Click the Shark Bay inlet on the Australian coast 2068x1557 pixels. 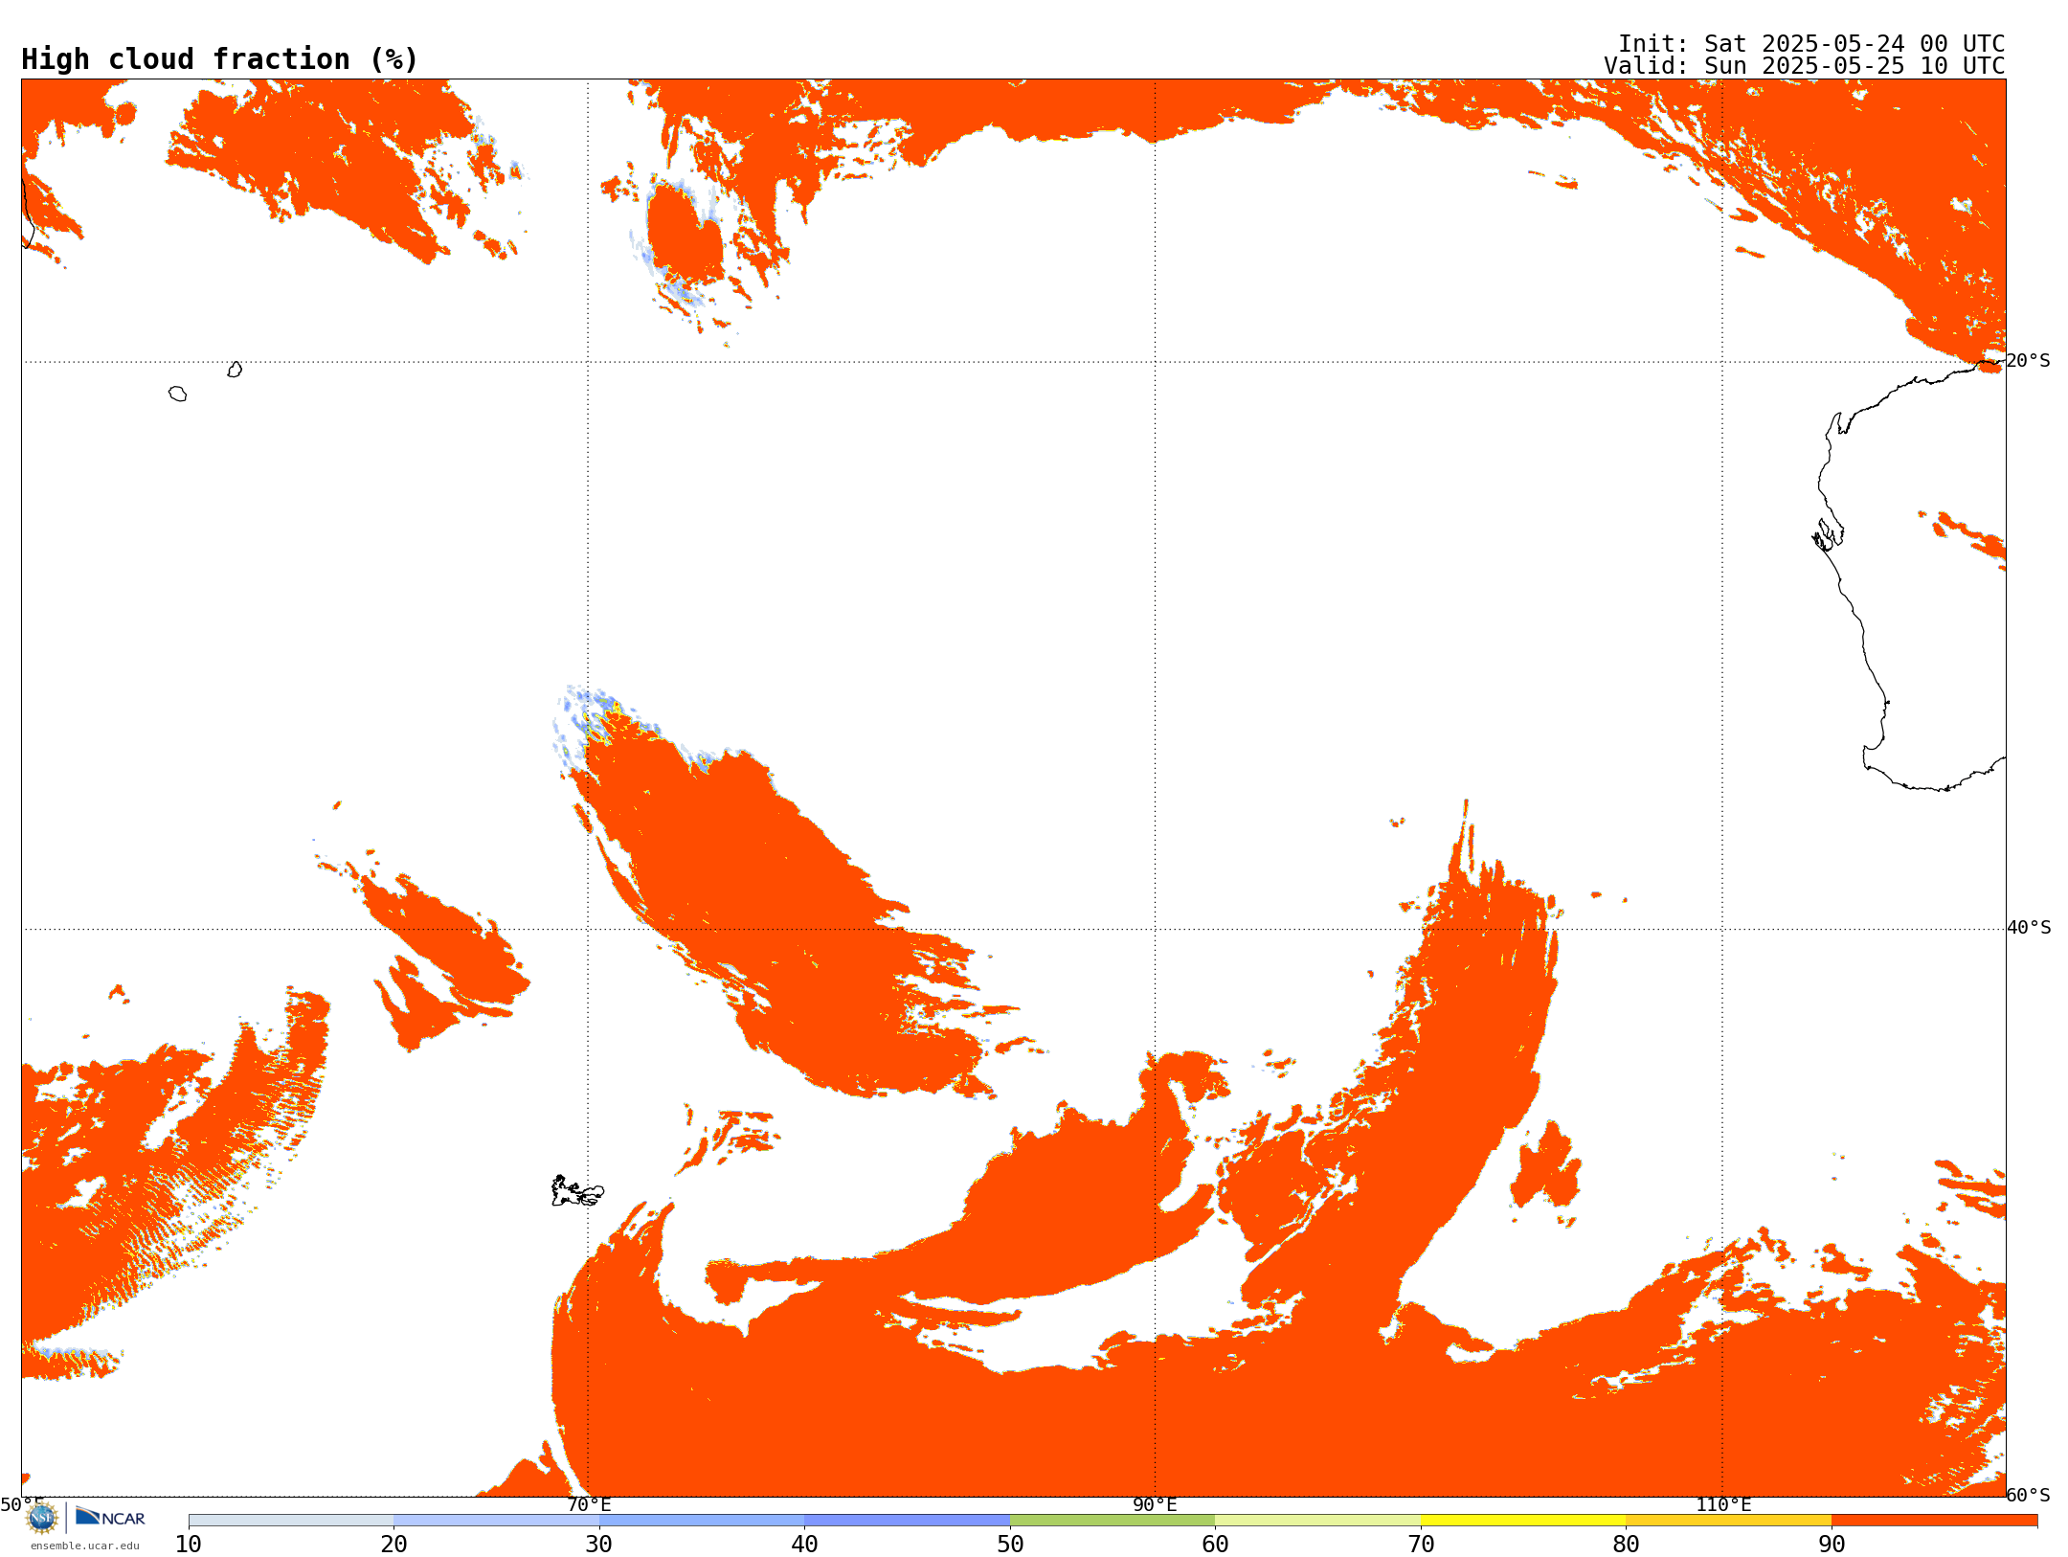click(x=1828, y=534)
